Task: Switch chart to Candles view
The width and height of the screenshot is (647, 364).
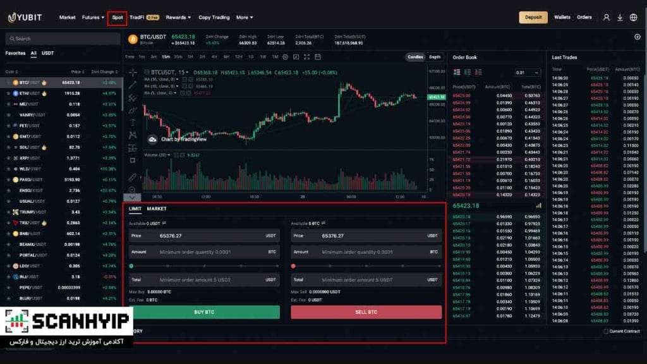Action: 415,57
